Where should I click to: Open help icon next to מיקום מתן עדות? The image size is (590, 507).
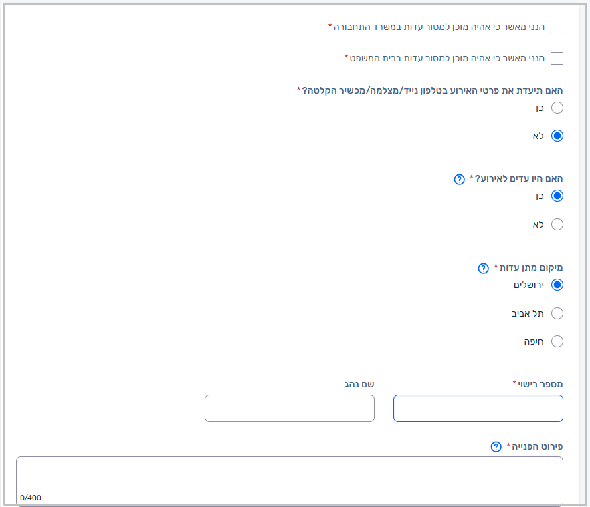(x=483, y=268)
